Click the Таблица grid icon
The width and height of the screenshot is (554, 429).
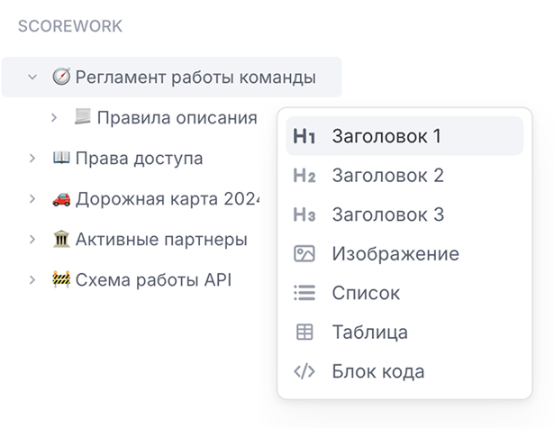(304, 332)
